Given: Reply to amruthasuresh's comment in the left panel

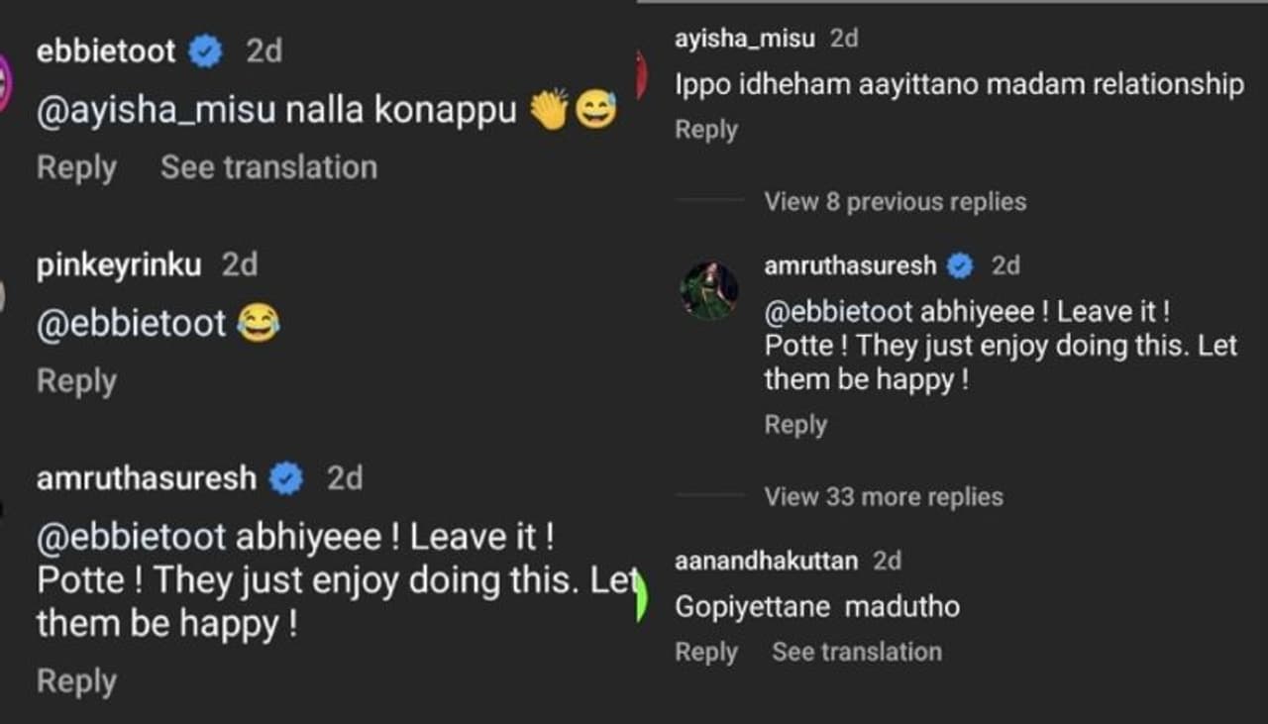Looking at the screenshot, I should 76,681.
